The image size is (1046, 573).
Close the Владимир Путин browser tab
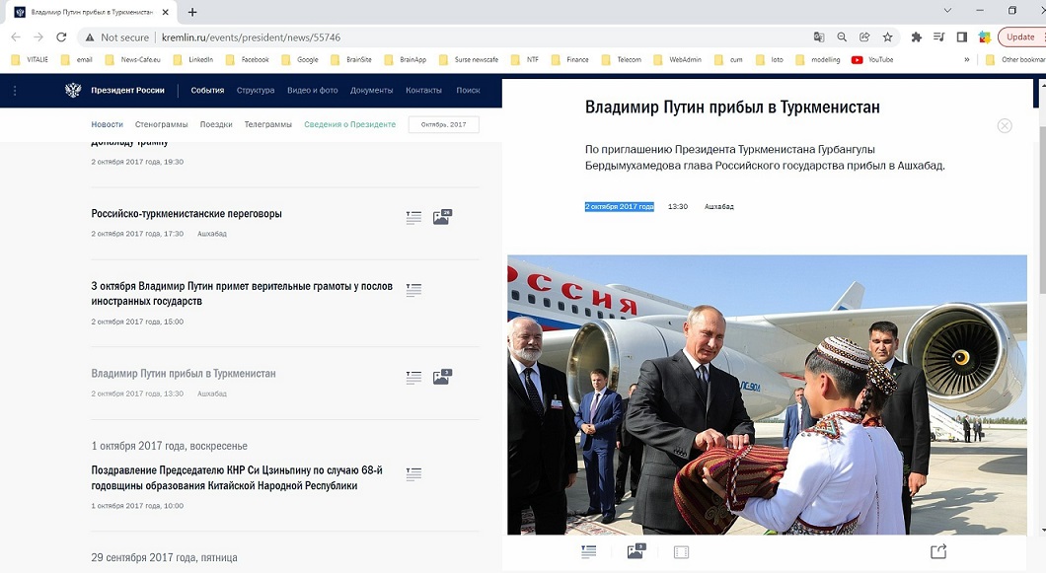(x=166, y=12)
